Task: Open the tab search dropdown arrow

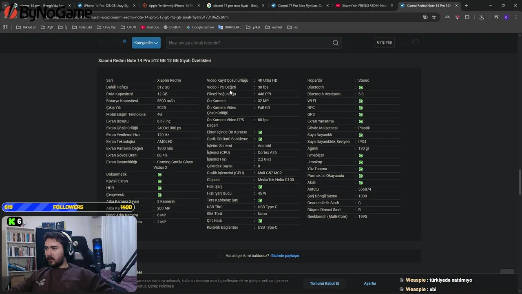Action: [x=5, y=6]
